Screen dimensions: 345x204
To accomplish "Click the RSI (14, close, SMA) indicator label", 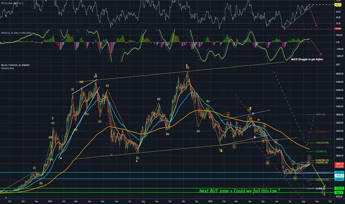I will [x=12, y=3].
